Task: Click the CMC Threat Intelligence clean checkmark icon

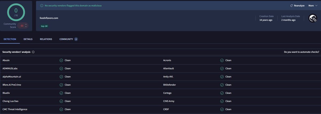Action: 61,109
